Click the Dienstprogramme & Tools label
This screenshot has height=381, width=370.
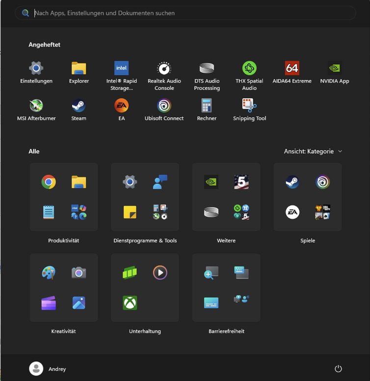145,241
